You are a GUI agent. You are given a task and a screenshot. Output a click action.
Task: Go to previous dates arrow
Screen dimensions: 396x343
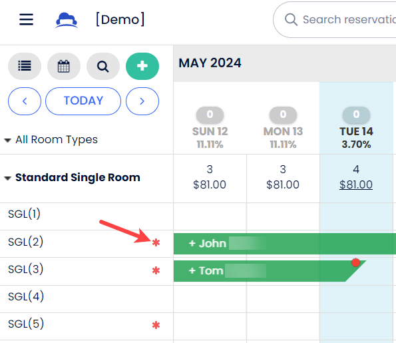point(25,101)
